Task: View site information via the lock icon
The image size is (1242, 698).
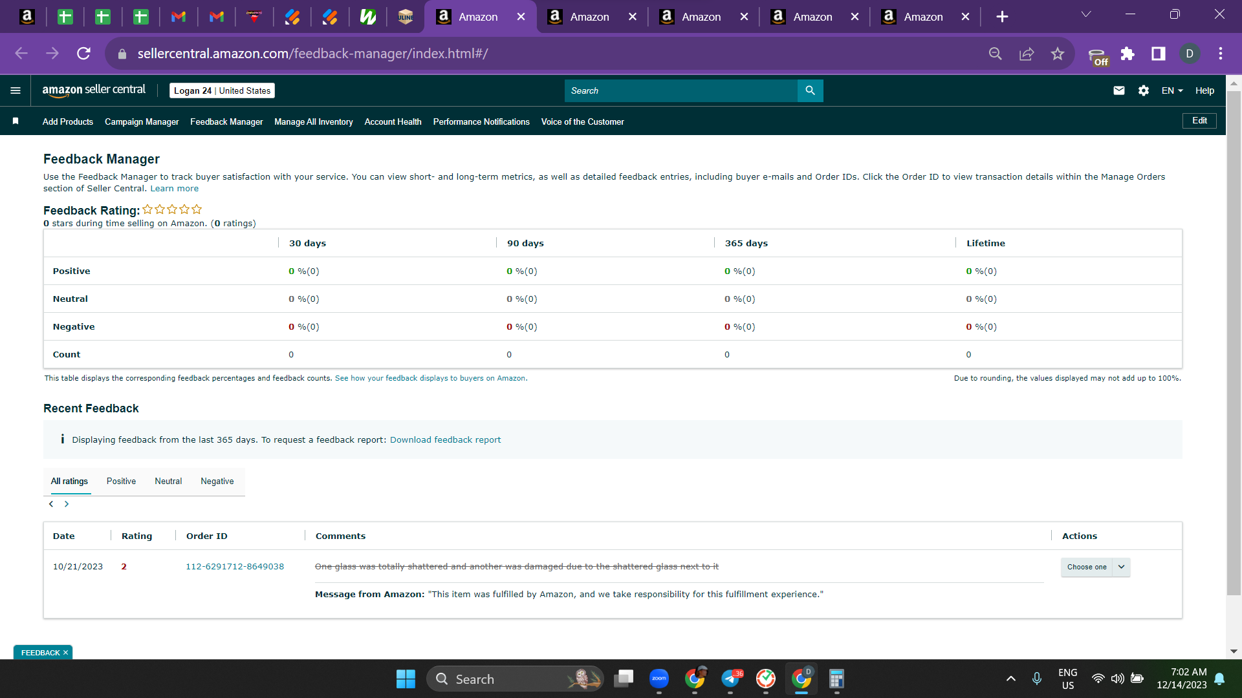Action: [122, 54]
